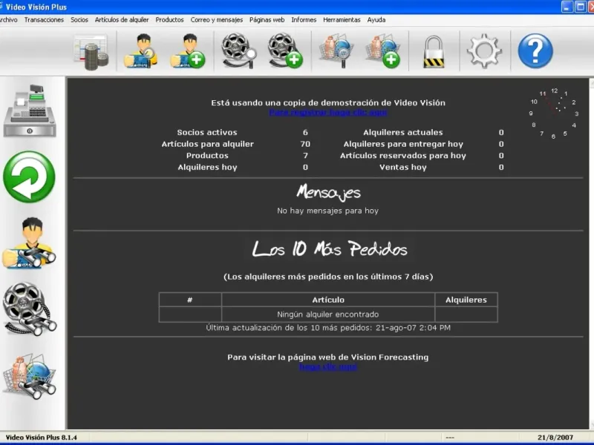The width and height of the screenshot is (594, 445).
Task: Click the date 21/8/2007 in status bar
Action: tap(555, 438)
